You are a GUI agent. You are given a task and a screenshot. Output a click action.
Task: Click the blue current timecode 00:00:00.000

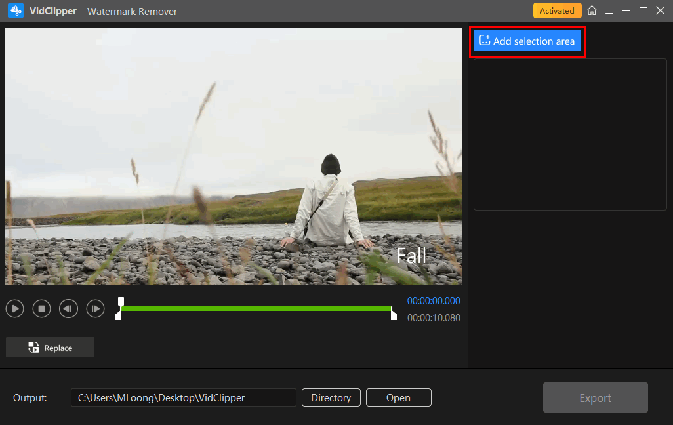click(x=434, y=302)
